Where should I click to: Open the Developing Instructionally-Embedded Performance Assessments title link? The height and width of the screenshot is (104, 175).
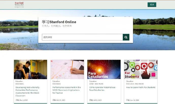28,92
